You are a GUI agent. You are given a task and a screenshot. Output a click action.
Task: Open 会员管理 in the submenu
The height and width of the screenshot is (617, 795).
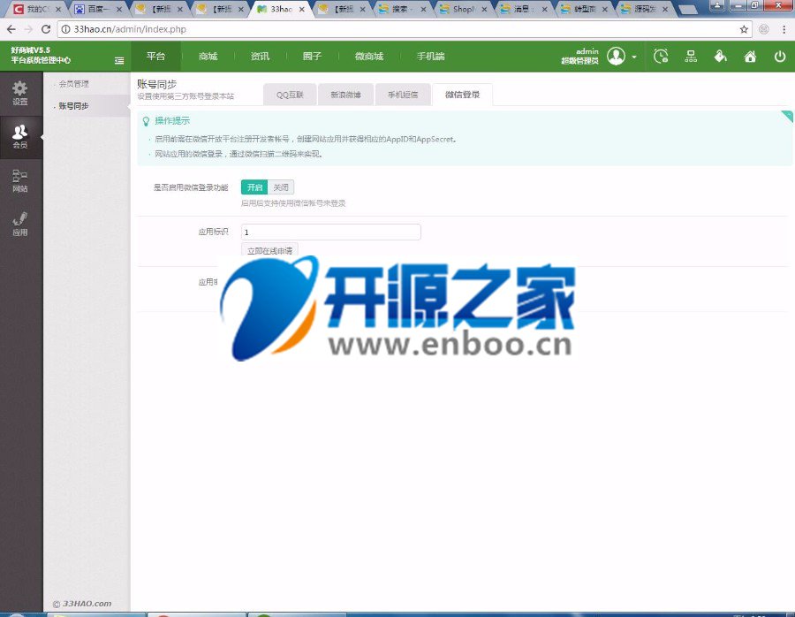[x=73, y=84]
